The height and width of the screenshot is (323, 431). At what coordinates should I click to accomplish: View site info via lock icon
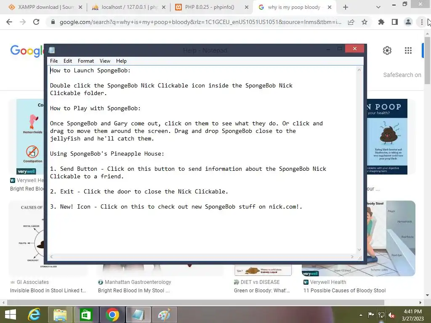click(x=53, y=22)
